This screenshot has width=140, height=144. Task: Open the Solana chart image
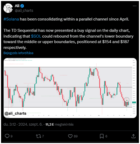click(x=70, y=88)
